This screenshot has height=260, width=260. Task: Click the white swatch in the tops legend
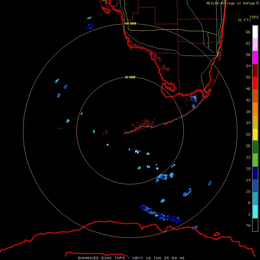[x=255, y=32]
